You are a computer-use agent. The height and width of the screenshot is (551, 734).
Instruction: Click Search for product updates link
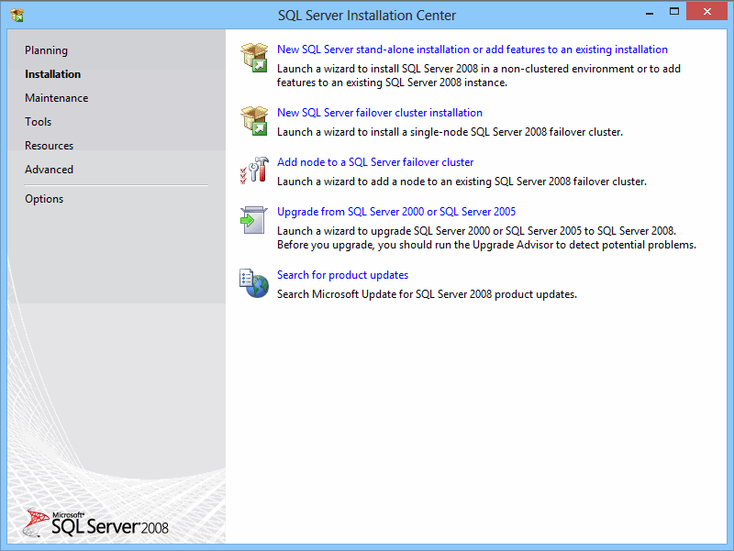tap(342, 275)
